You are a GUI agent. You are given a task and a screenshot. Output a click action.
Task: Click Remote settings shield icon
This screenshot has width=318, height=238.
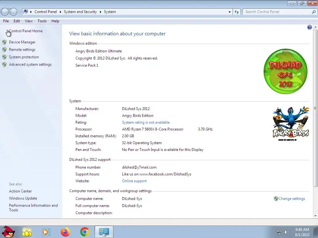pyautogui.click(x=4, y=50)
